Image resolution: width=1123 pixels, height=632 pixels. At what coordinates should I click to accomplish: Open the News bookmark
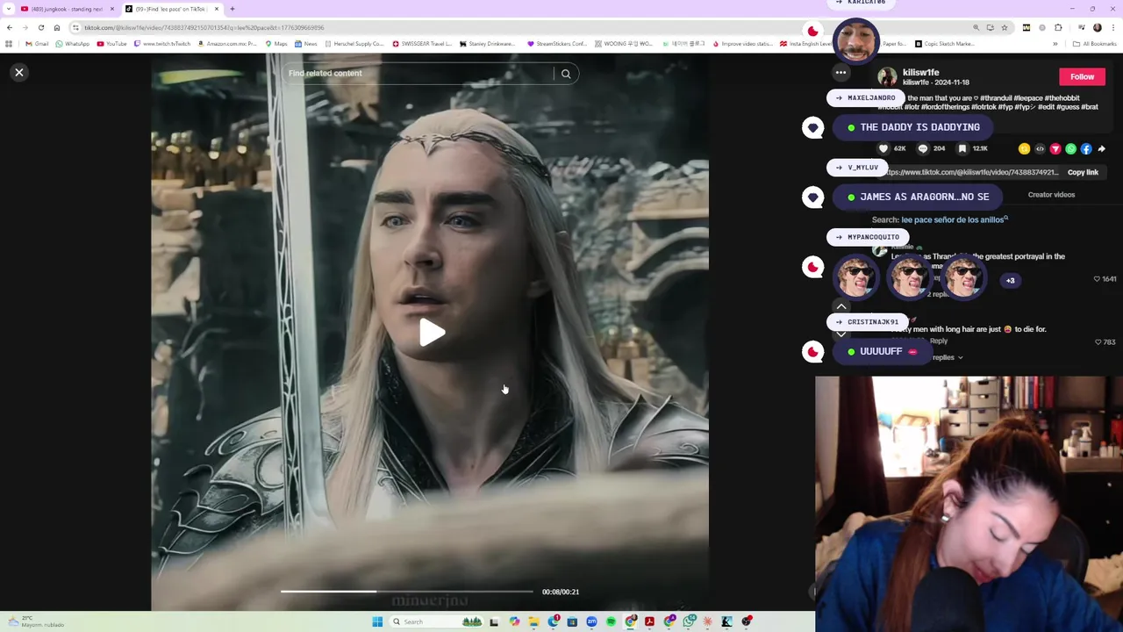coord(305,44)
